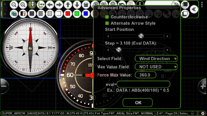Click the plus button at right edge
The height and width of the screenshot is (116, 207).
point(203,86)
